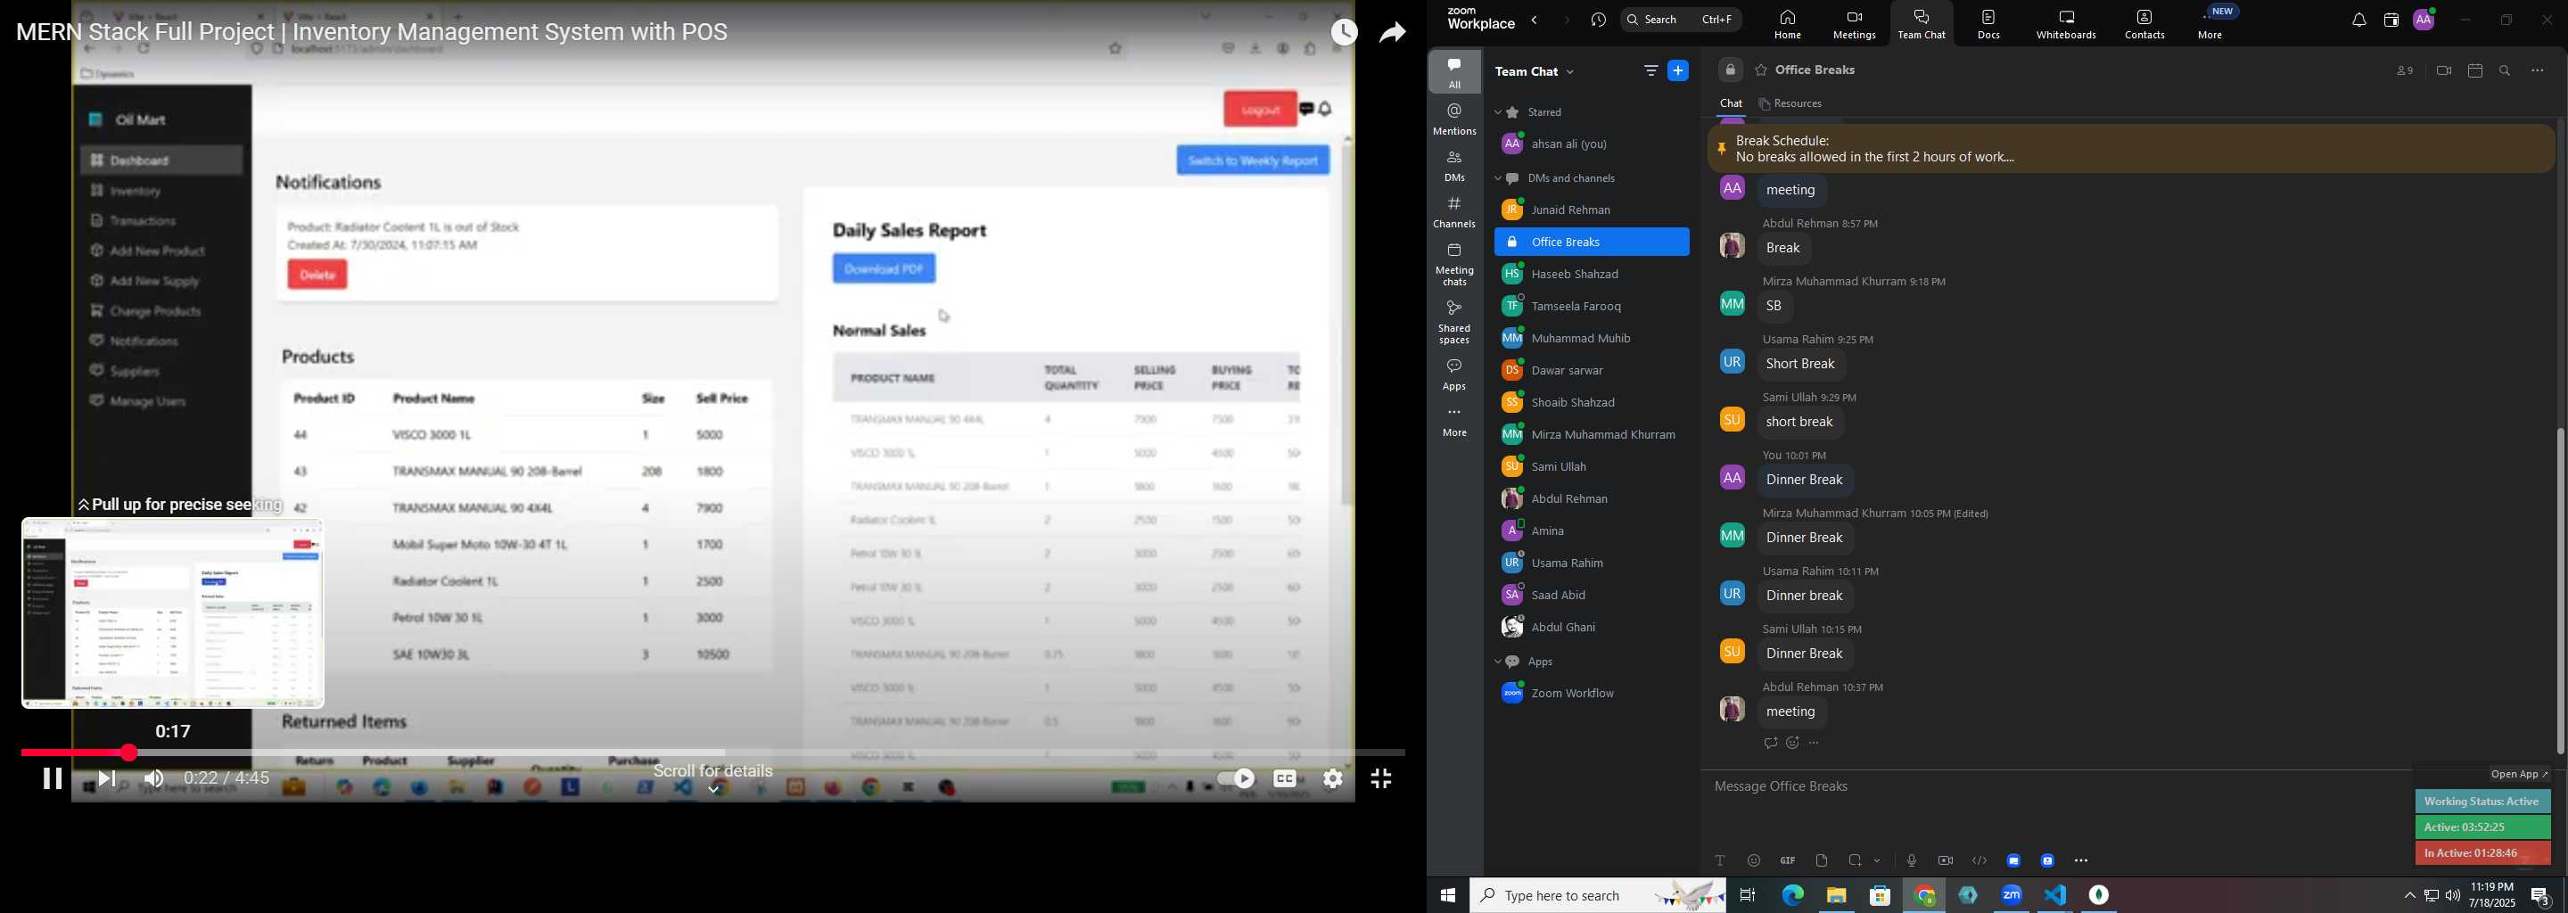Open Zoom notifications bell
Image resolution: width=2568 pixels, height=913 pixels.
coord(2358,20)
